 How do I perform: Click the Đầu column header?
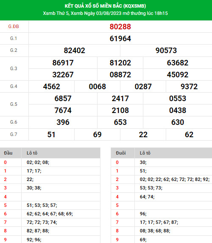click(8, 153)
